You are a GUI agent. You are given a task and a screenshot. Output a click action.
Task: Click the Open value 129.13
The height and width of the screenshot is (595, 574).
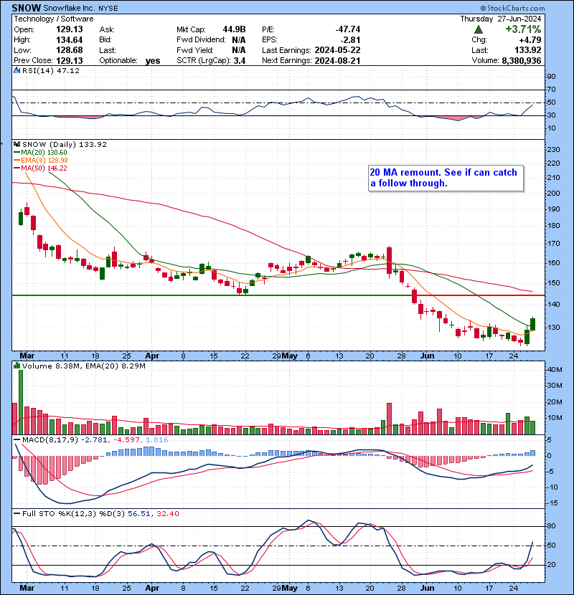pyautogui.click(x=69, y=29)
